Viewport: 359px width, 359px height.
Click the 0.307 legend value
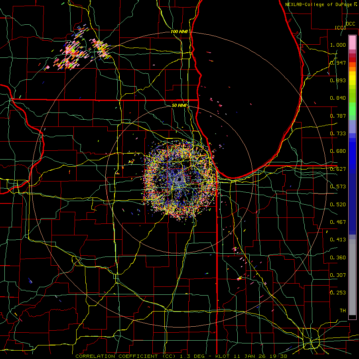pyautogui.click(x=338, y=275)
